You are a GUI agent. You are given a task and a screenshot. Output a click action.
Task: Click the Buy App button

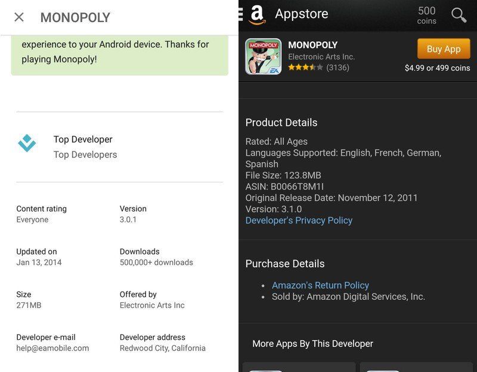[x=443, y=48]
